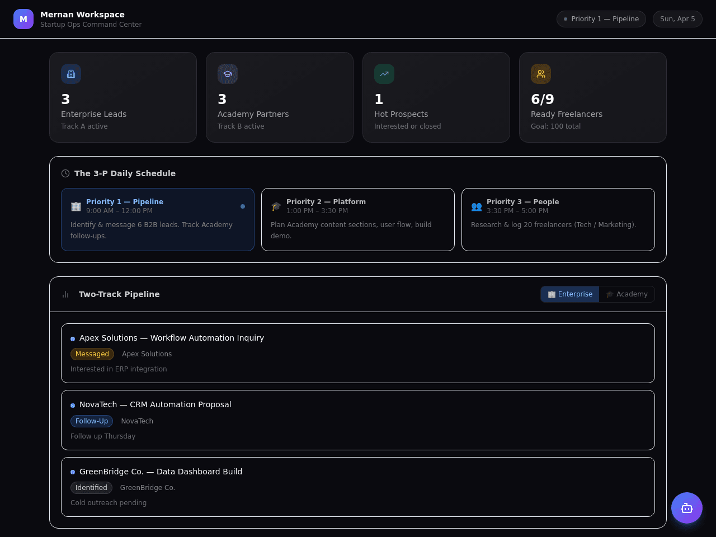Screen dimensions: 716x537
Task: Click the people emoji in Priority 3 card
Action: (x=477, y=206)
